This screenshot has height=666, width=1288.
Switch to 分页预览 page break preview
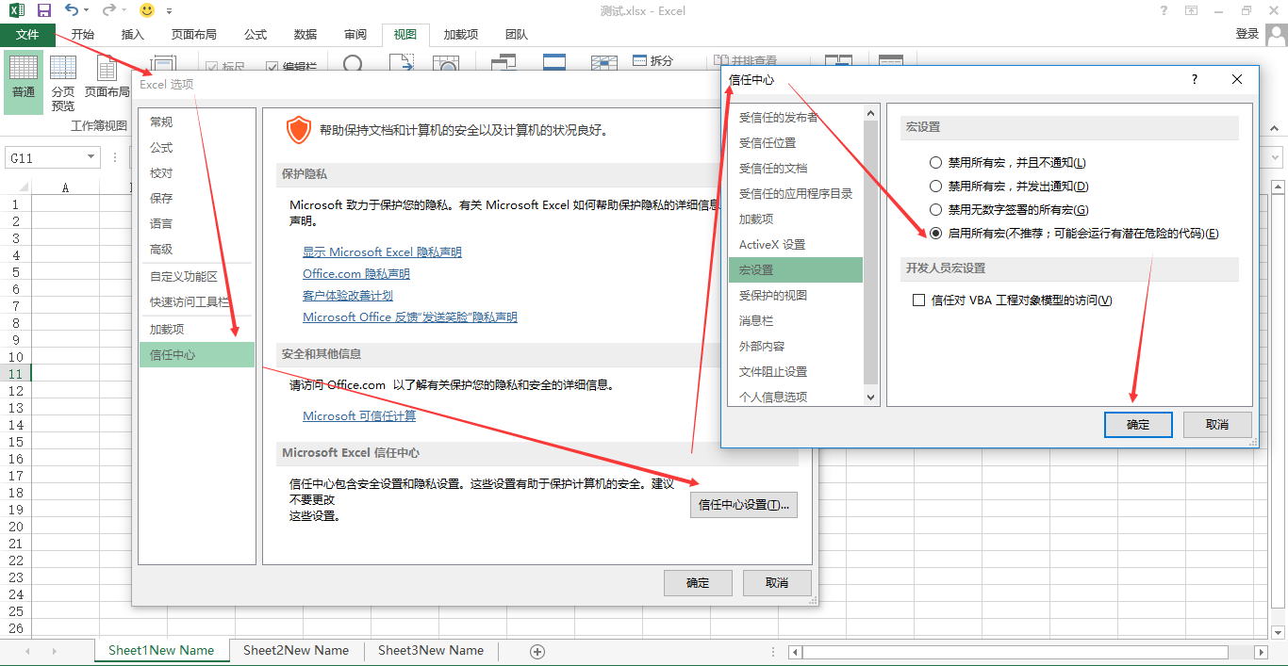[63, 81]
